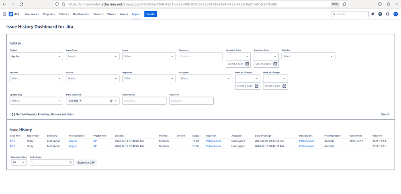Click the browser forward arrow

click(13, 4)
